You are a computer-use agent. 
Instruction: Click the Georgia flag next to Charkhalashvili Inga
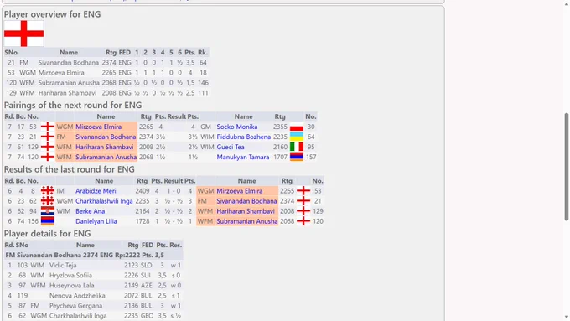point(48,201)
